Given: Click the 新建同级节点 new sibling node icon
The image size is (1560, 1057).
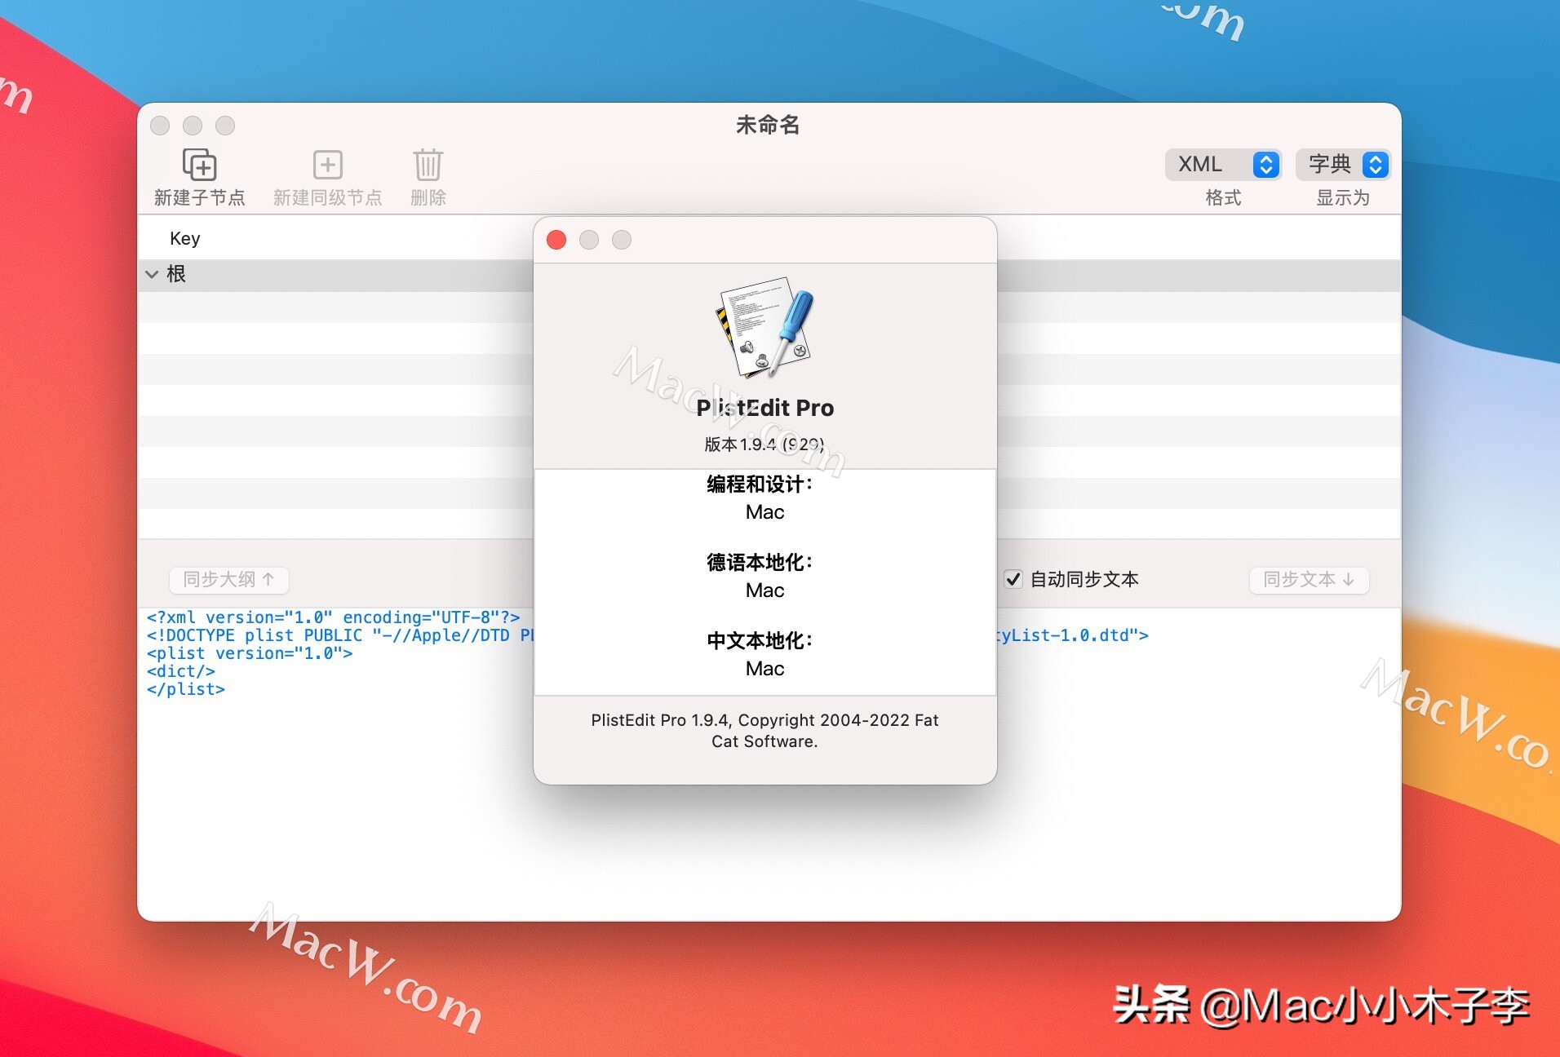Looking at the screenshot, I should coord(329,164).
